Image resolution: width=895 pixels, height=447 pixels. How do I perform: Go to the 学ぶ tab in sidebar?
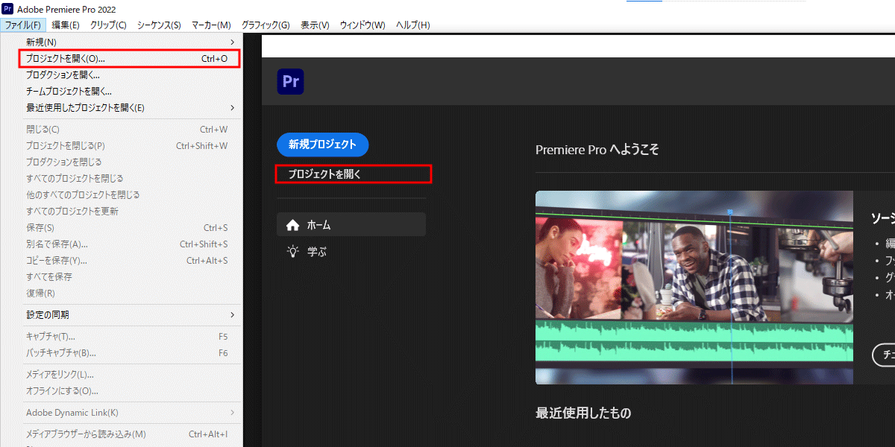coord(351,252)
